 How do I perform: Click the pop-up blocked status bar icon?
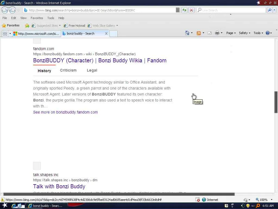(x=198, y=199)
